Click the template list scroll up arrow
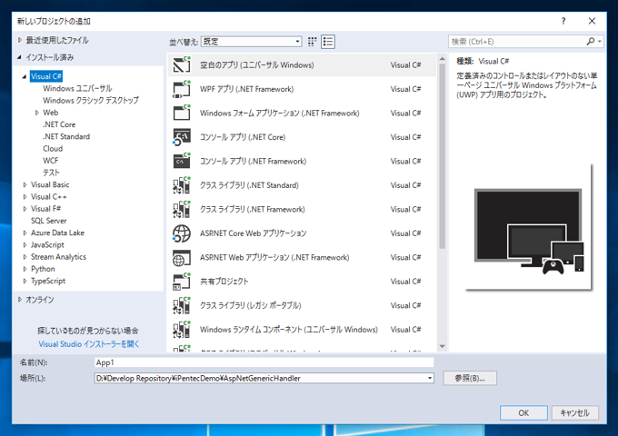The height and width of the screenshot is (436, 618). pyautogui.click(x=443, y=59)
